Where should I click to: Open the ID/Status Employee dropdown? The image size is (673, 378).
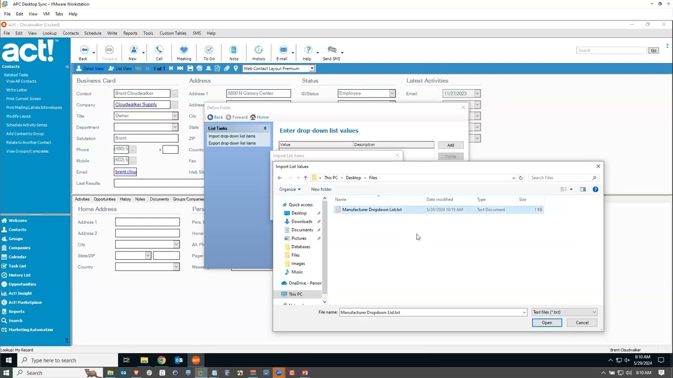tap(392, 93)
